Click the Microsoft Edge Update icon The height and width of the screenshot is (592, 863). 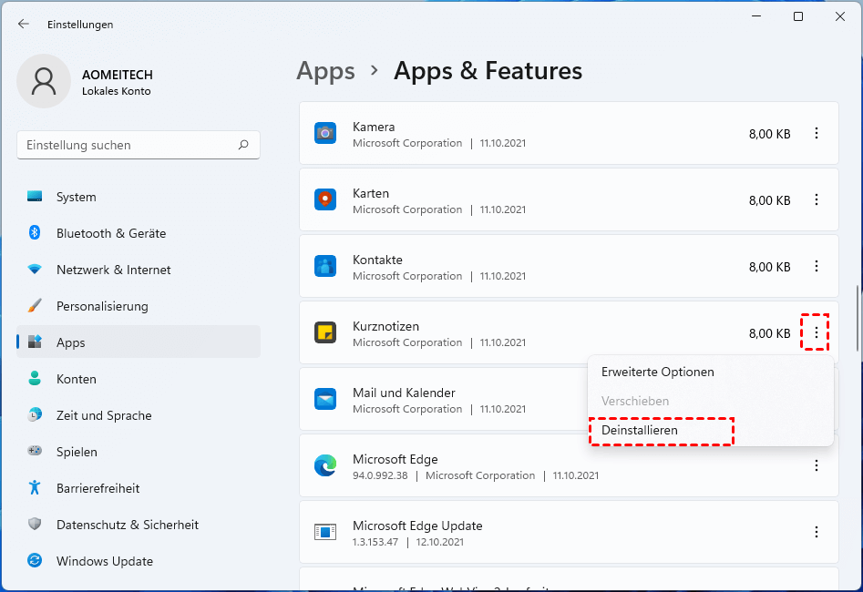325,533
